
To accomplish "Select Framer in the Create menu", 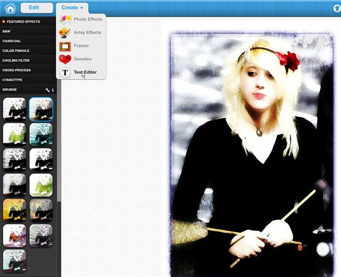I will (x=81, y=46).
